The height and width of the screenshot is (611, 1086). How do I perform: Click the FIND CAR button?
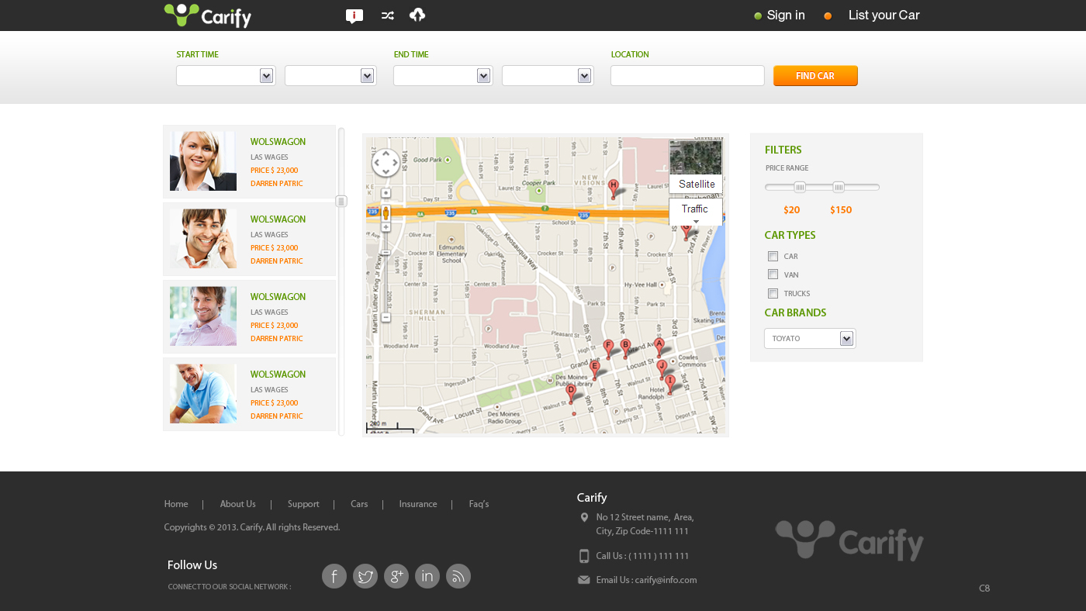(x=815, y=76)
